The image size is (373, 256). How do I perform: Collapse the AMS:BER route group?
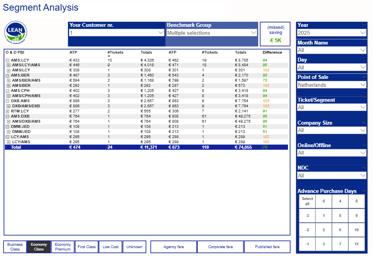[x=7, y=75]
